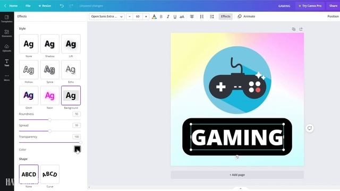Select the Curve shape option
The image size is (340, 191).
click(x=49, y=174)
